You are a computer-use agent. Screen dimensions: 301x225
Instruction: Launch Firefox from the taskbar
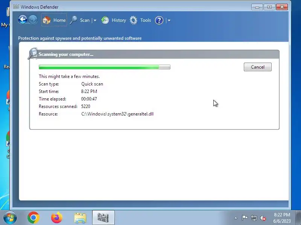tap(57, 218)
